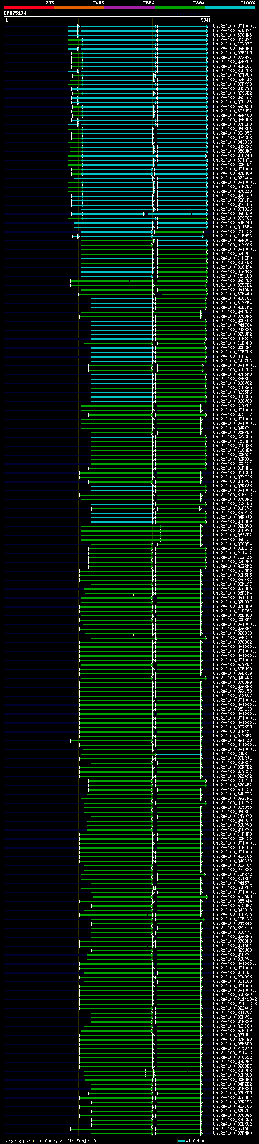Click the purple ~60% identity legend bar
Image resolution: width=259 pixels, height=1144 pixels.
[x=130, y=7]
